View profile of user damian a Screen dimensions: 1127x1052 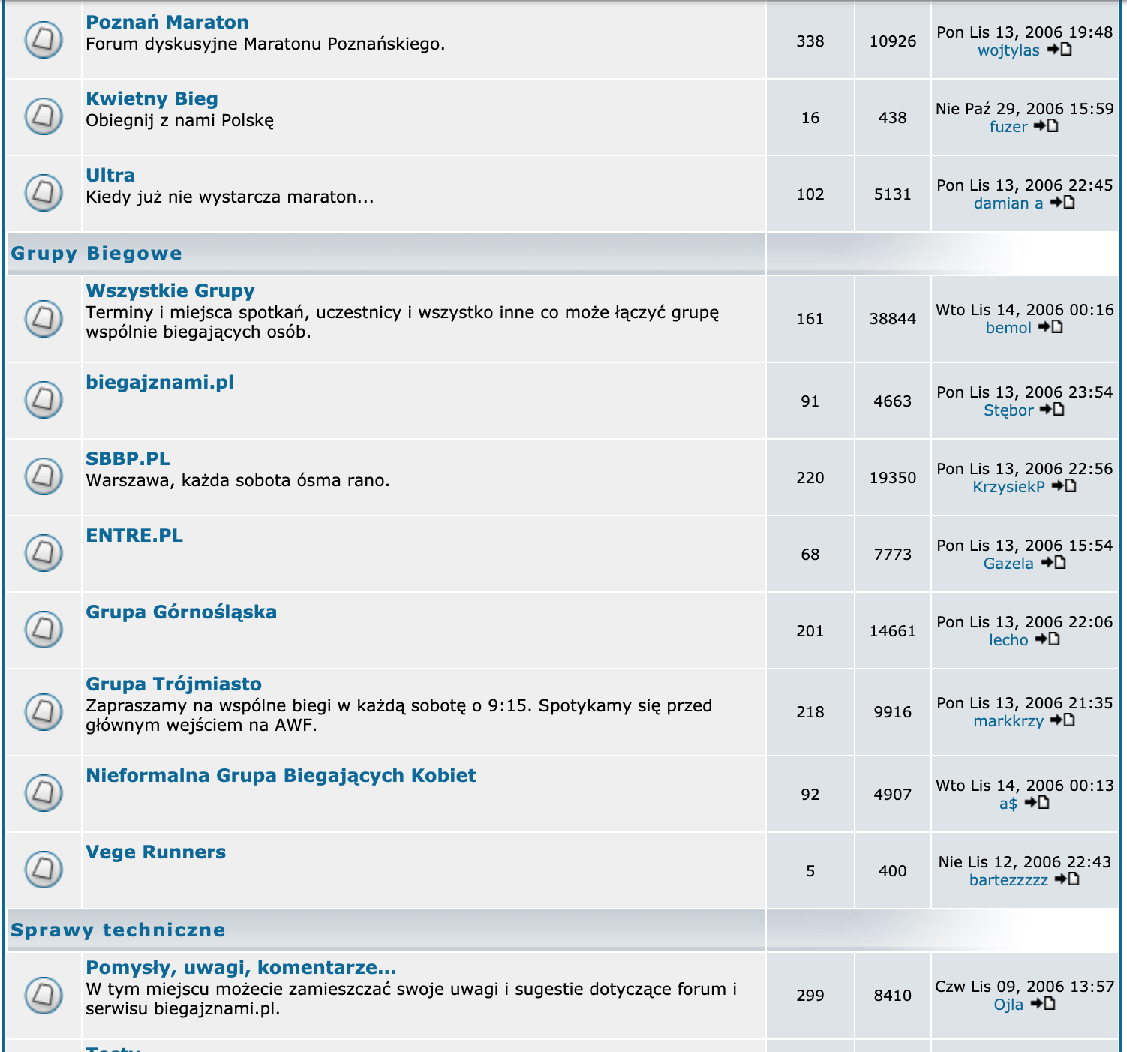point(1008,203)
